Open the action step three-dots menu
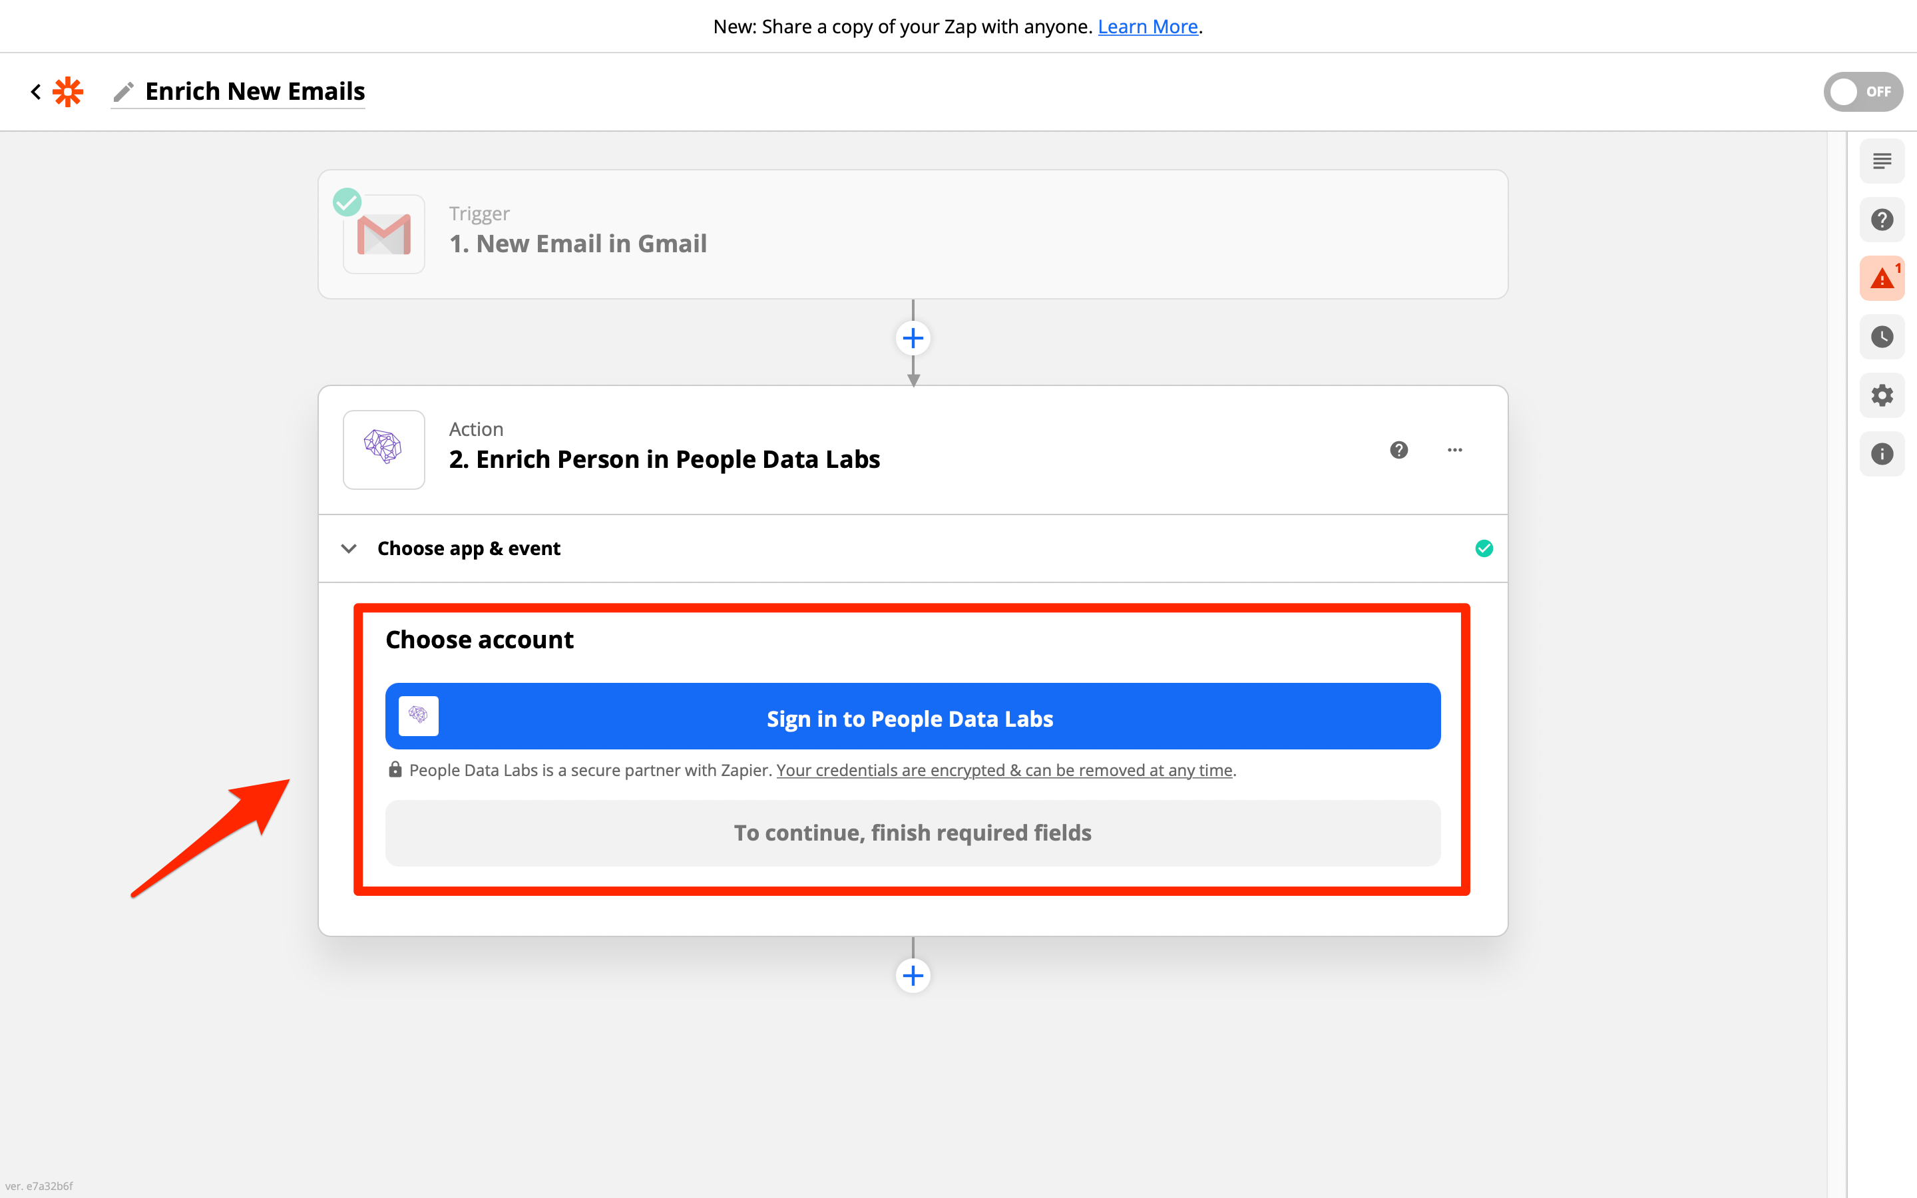Viewport: 1917px width, 1198px height. [x=1454, y=450]
